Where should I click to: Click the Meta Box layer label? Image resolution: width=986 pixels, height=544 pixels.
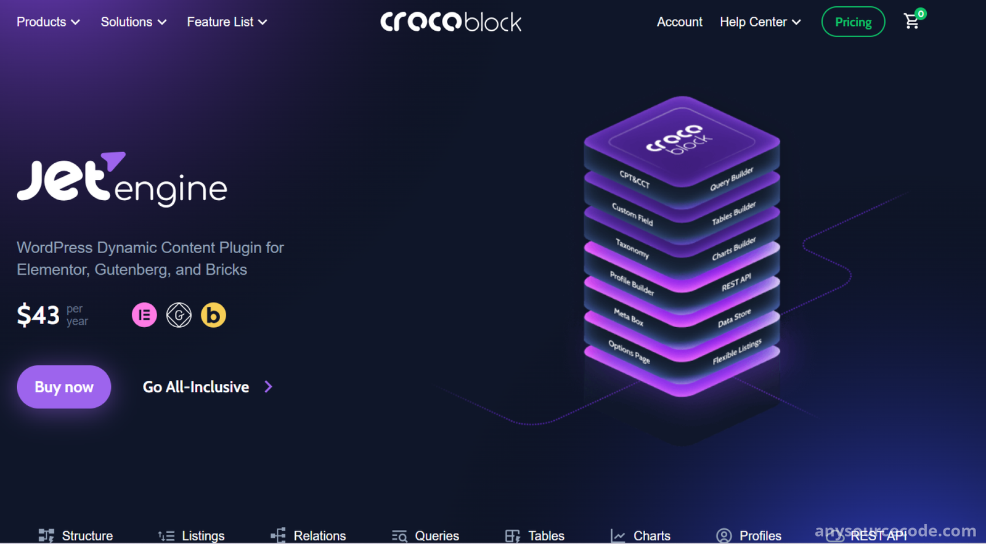click(x=629, y=317)
